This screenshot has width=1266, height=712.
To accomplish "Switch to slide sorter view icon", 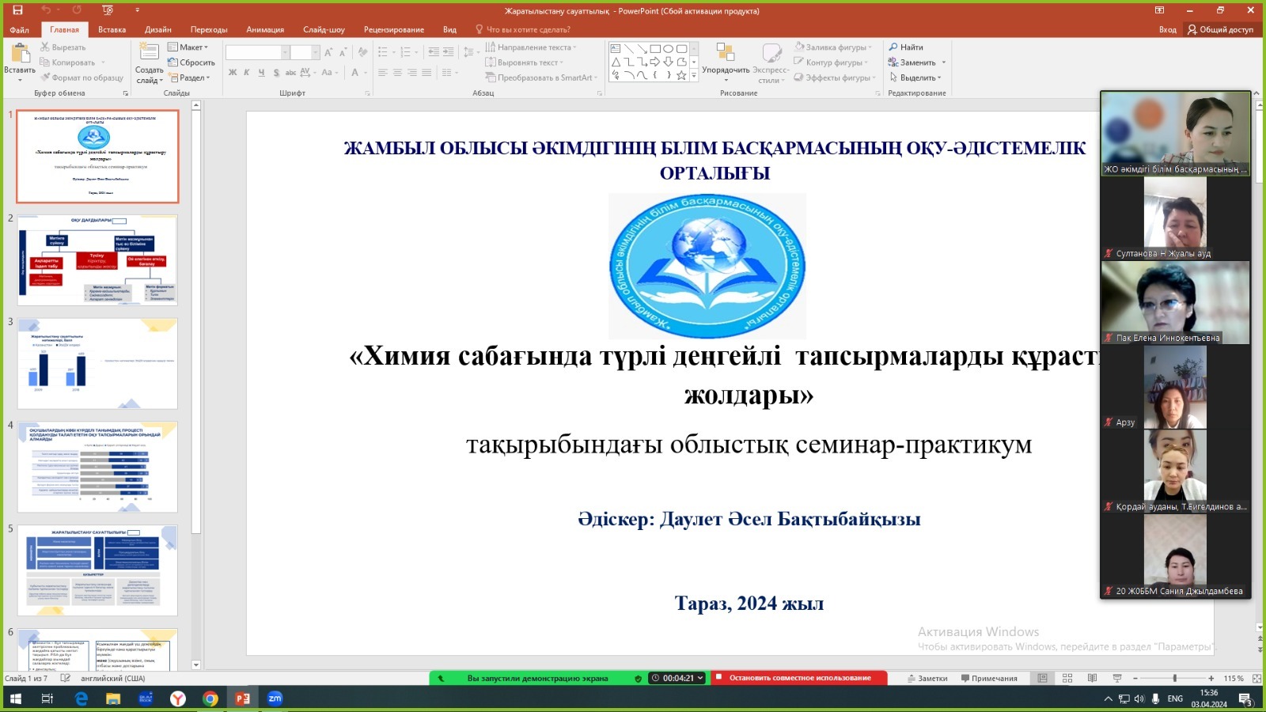I will click(1067, 678).
